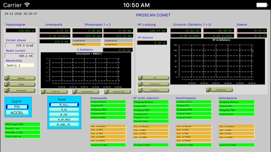Viewport: 271px width, 152px height.
Task: Select PSI access button
Action: click(x=17, y=107)
